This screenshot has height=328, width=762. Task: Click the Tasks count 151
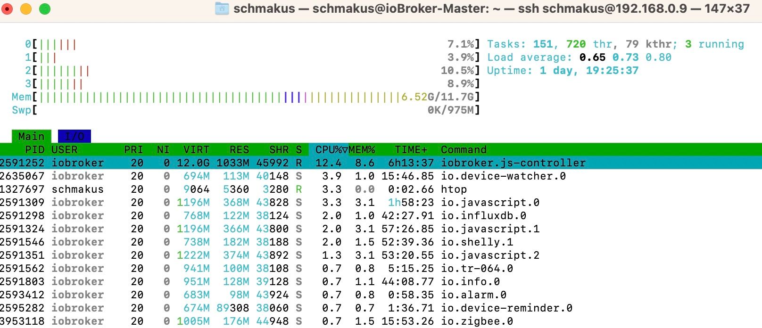coord(543,44)
